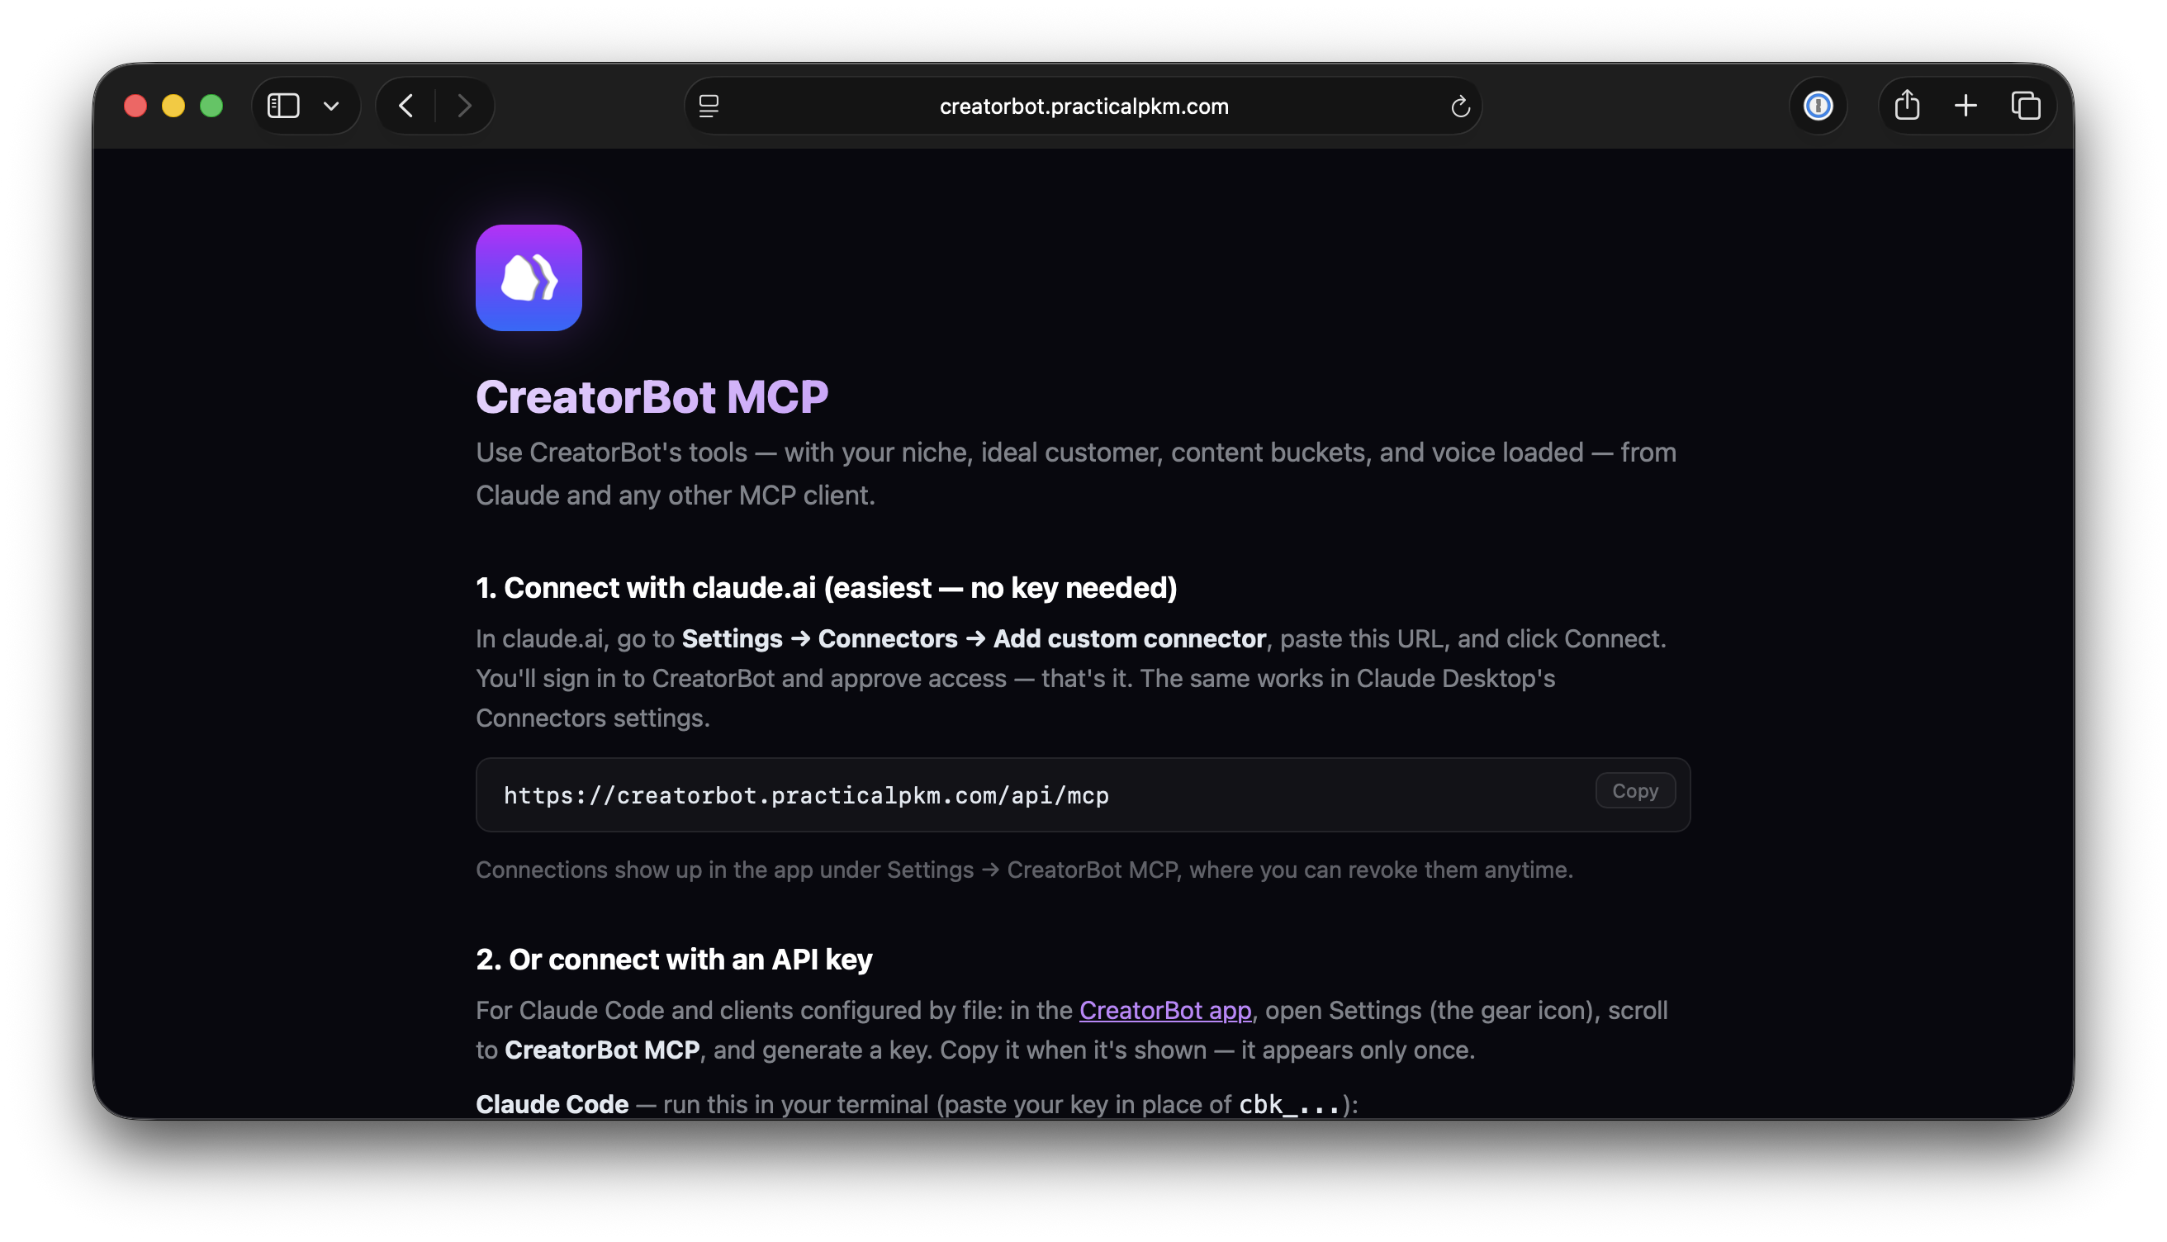Image resolution: width=2167 pixels, height=1242 pixels.
Task: Open the page settings reader icon
Action: [x=709, y=106]
